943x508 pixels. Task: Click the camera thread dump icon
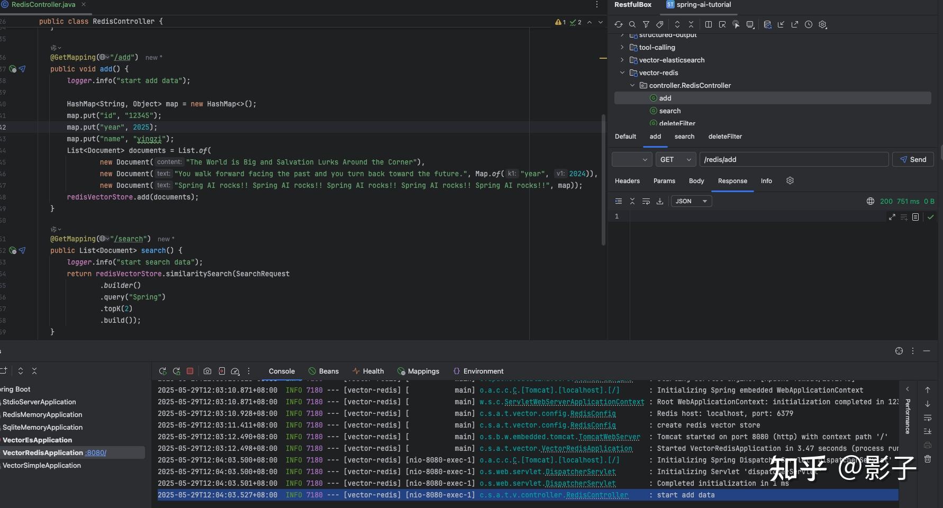[207, 371]
